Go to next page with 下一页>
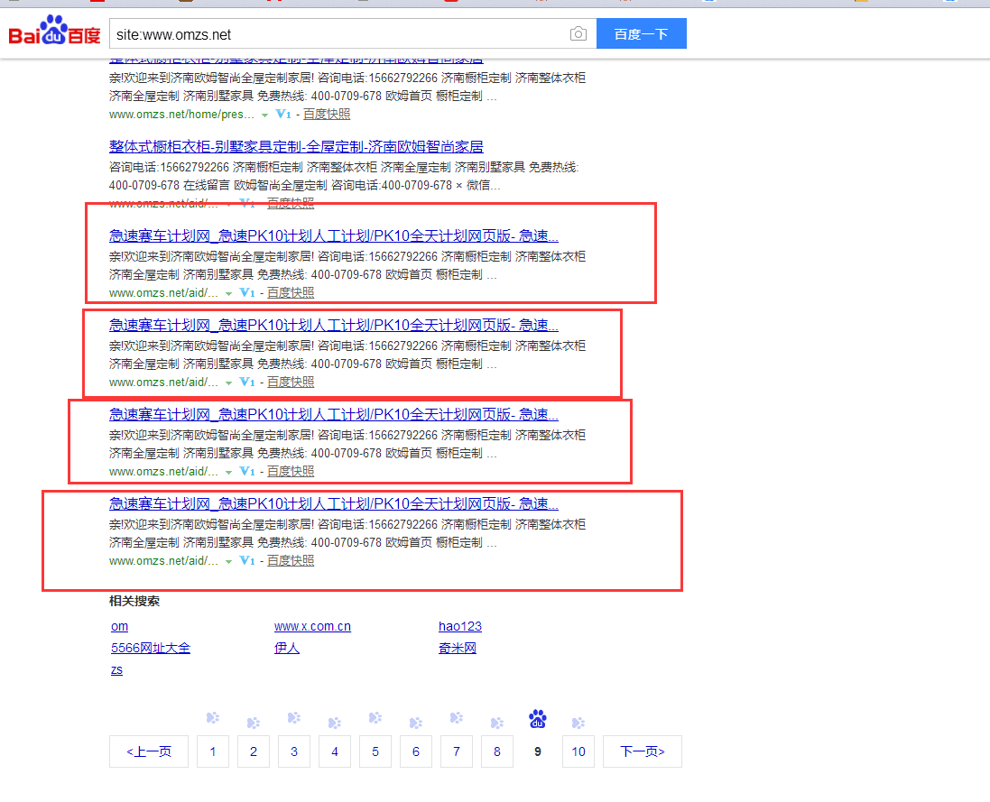The image size is (990, 802). tap(643, 751)
